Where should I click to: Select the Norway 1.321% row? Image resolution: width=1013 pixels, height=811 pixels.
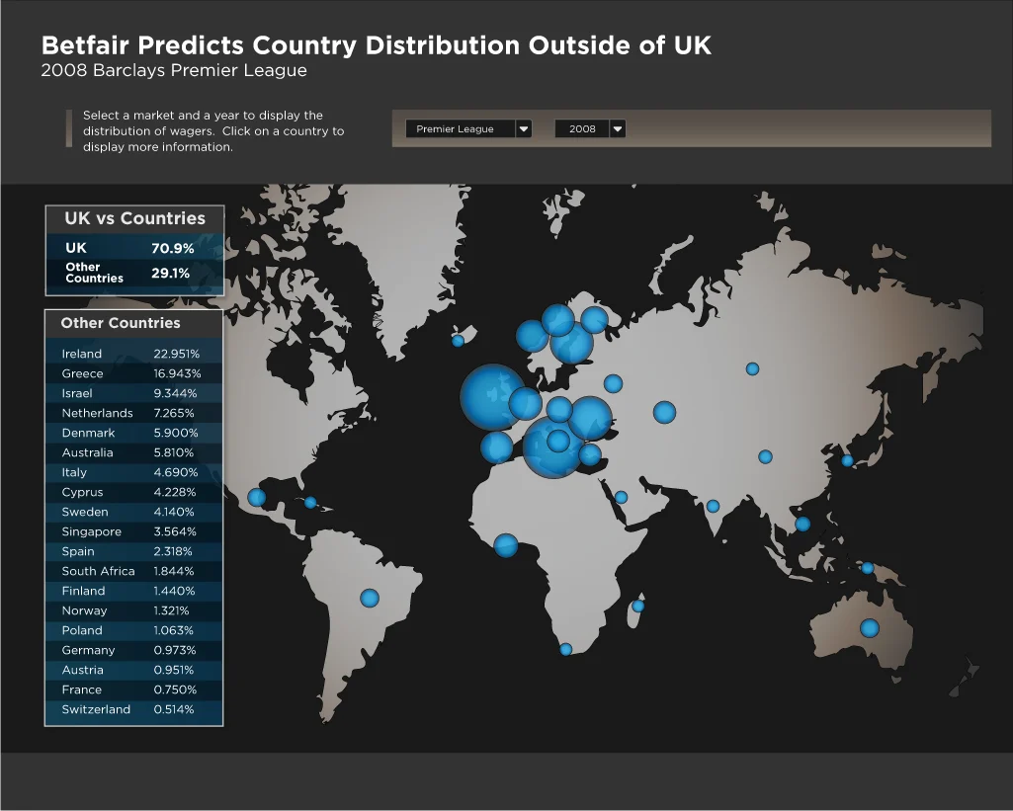[x=133, y=610]
